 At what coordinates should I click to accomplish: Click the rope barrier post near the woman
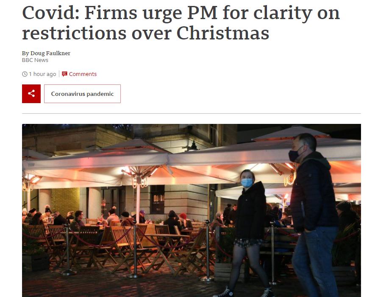207,250
